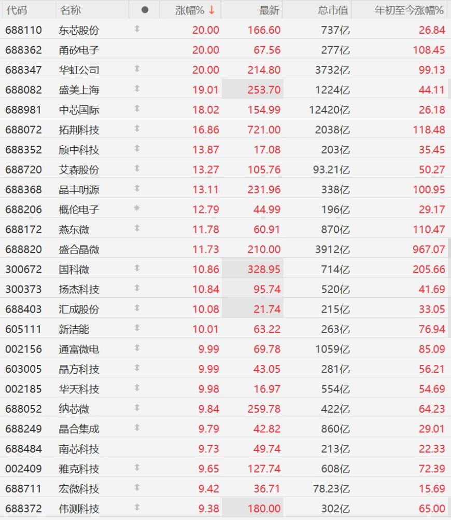
Task: Click the up-down arrow icon for 东芯股份
Action: click(137, 29)
